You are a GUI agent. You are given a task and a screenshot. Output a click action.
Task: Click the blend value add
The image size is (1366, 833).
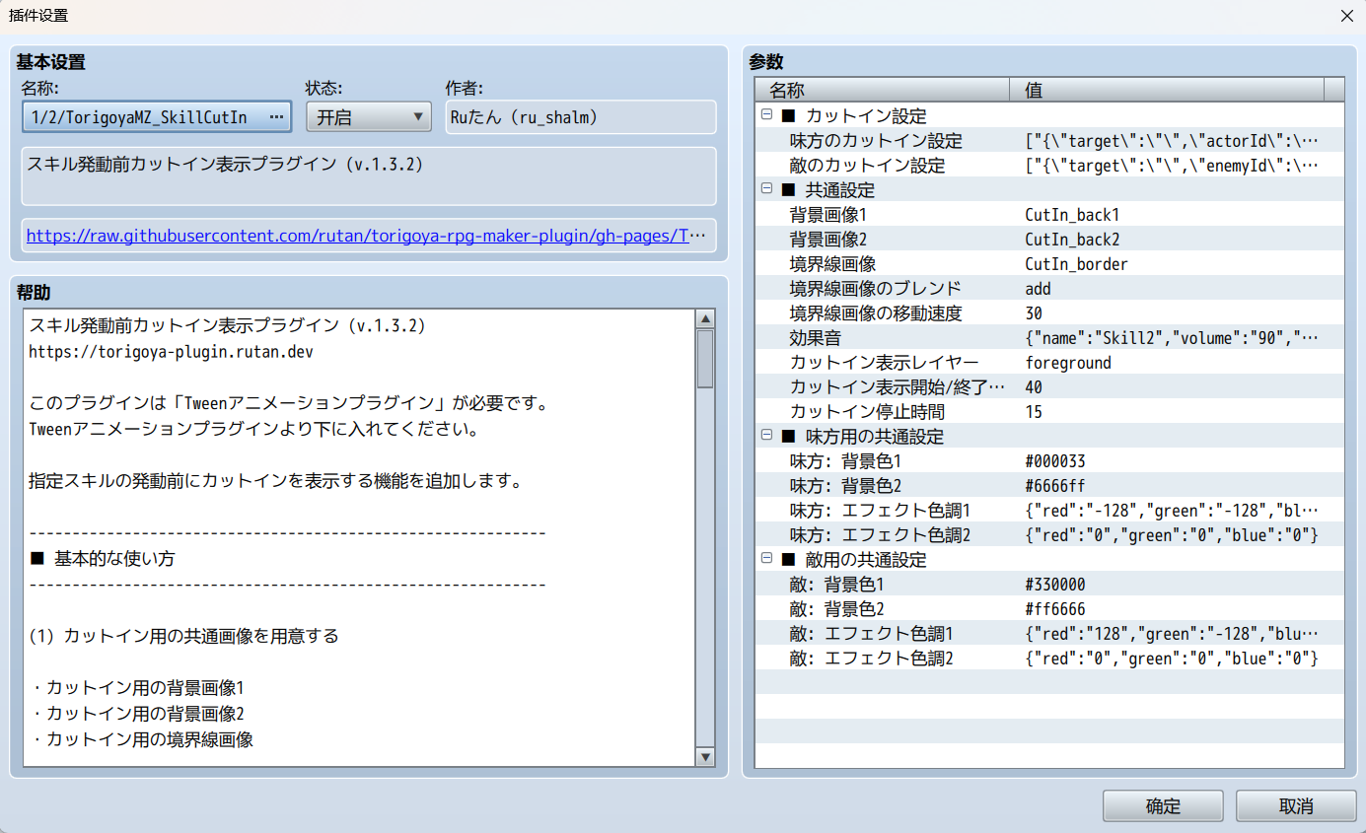1038,288
